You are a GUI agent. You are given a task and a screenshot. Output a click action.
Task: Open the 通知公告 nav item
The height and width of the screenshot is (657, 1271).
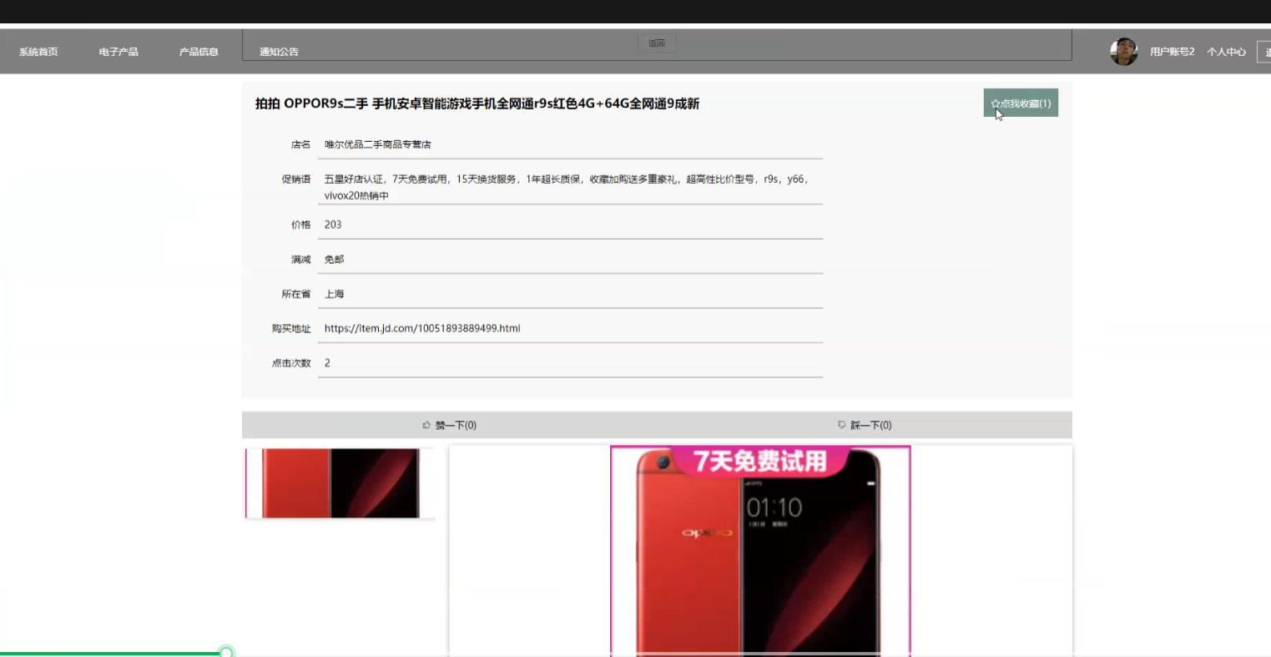pyautogui.click(x=279, y=52)
